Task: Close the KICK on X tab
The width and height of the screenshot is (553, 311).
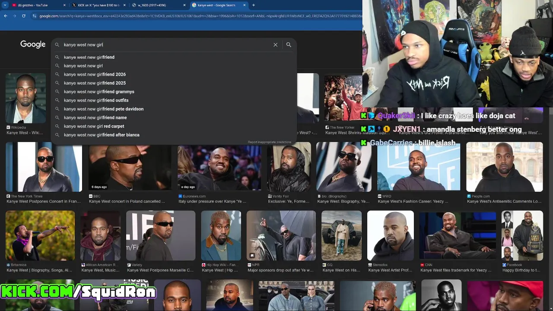Action: 124,5
